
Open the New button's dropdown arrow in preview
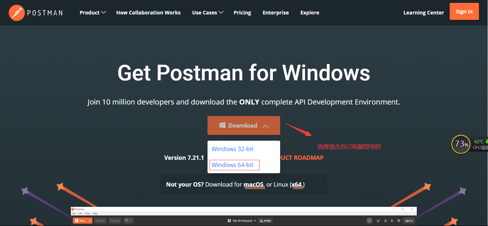point(90,221)
